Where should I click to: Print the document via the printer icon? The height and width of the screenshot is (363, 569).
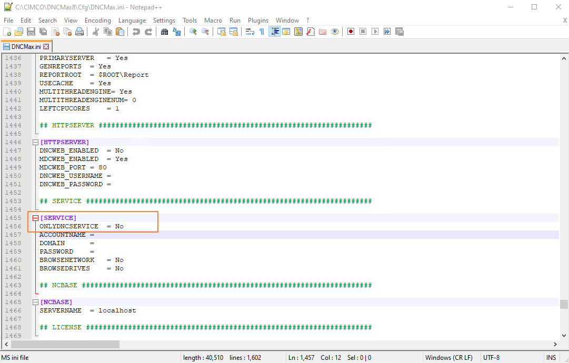click(x=79, y=32)
